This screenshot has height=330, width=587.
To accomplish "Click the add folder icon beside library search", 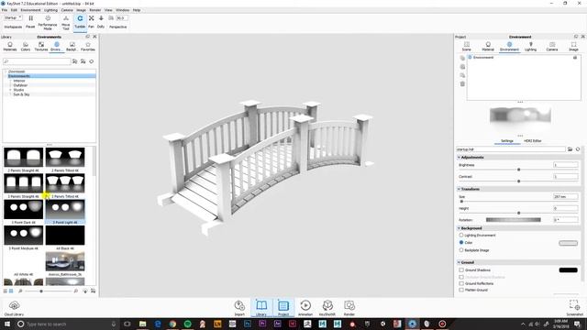I will pos(75,61).
